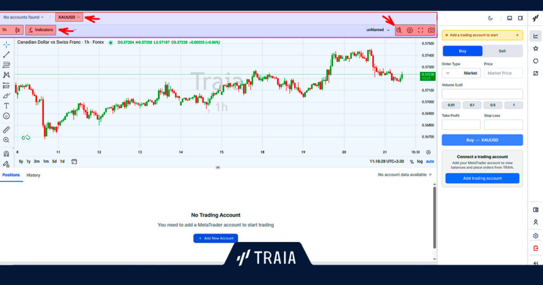
Task: Select the crosshair cursor tool
Action: (6, 44)
